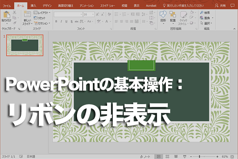Start Slide Show from status bar icon
The height and width of the screenshot is (159, 238).
[x=184, y=157]
